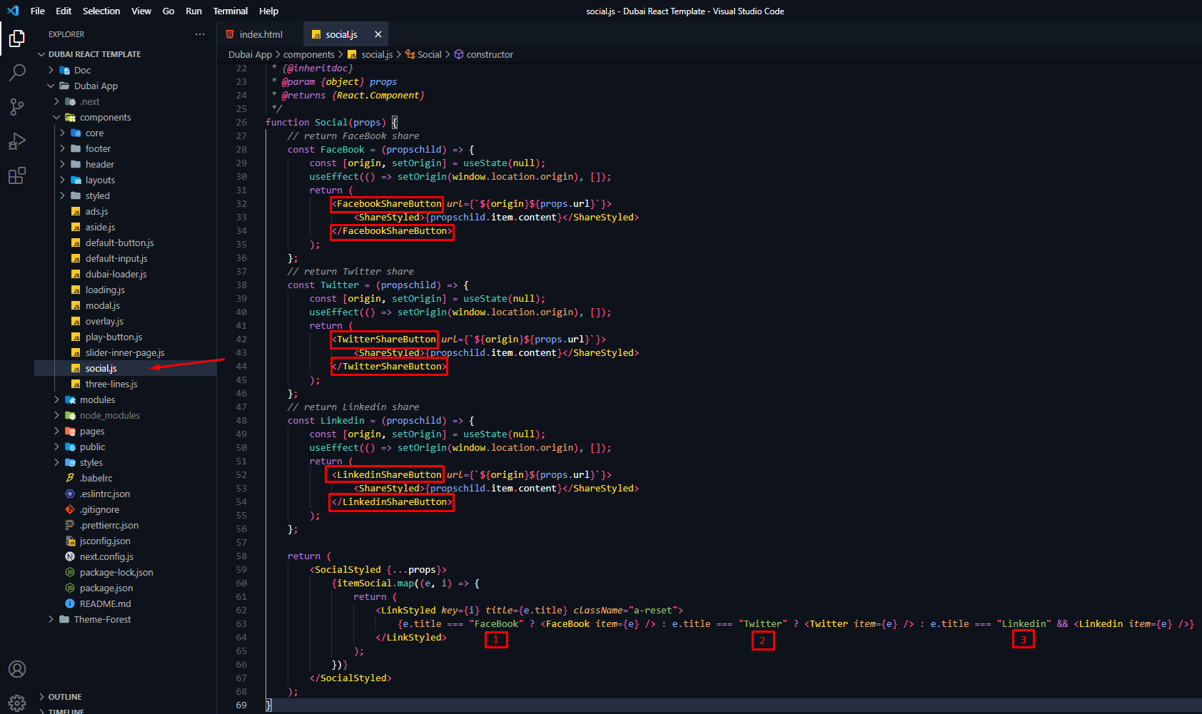The image size is (1202, 714).
Task: Click the .eslintrc.json file icon
Action: [70, 494]
